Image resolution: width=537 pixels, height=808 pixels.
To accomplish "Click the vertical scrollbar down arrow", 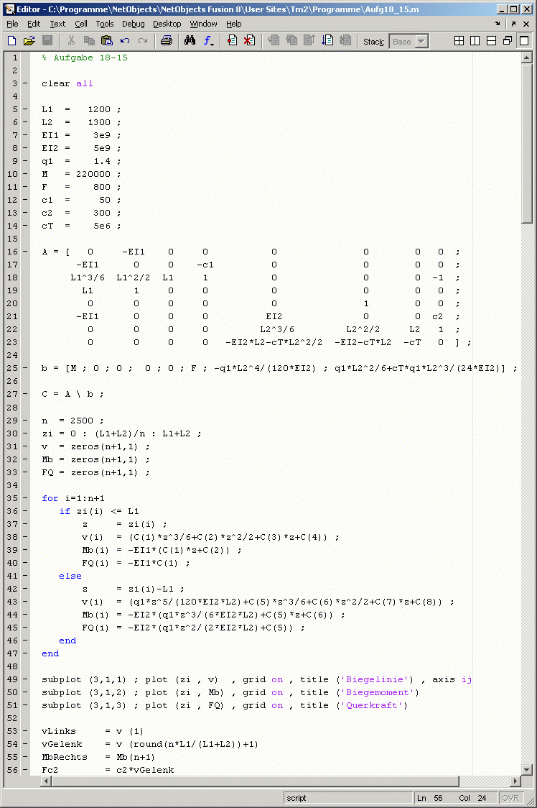I will tap(527, 768).
